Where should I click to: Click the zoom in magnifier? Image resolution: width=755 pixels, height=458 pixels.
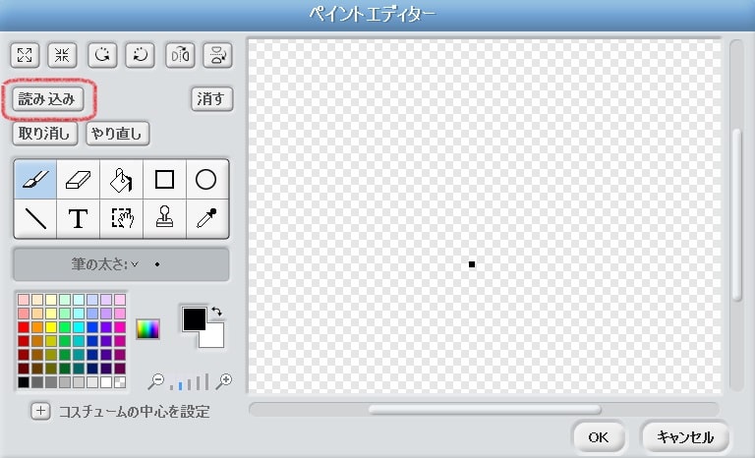pyautogui.click(x=225, y=381)
